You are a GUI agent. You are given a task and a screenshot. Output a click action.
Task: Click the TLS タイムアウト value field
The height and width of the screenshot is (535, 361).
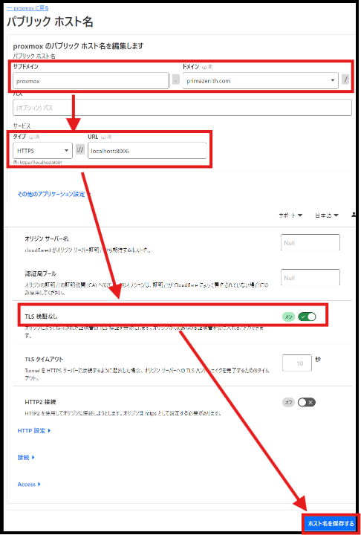point(297,363)
